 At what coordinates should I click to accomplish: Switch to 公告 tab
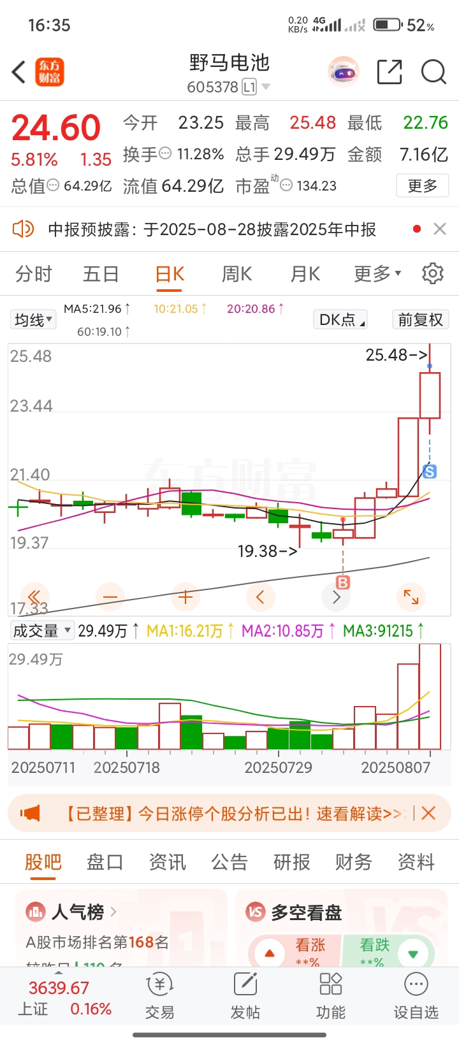tap(229, 861)
